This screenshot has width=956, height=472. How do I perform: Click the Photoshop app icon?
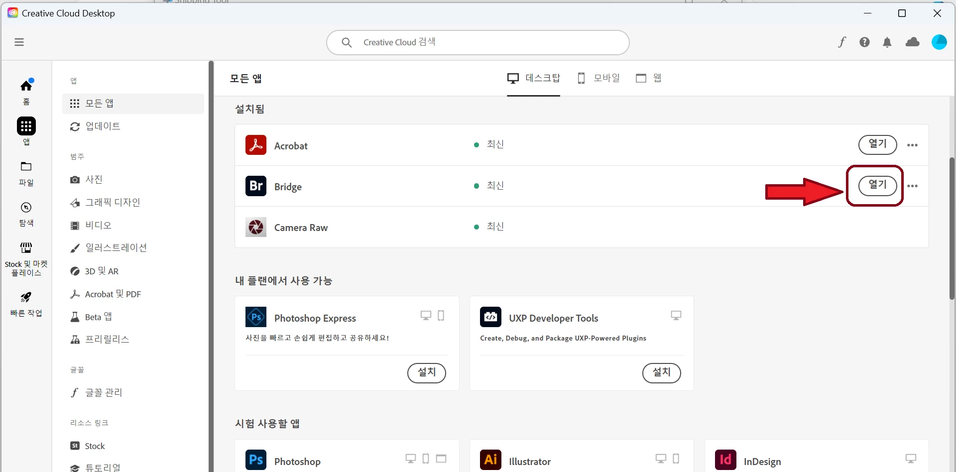256,460
